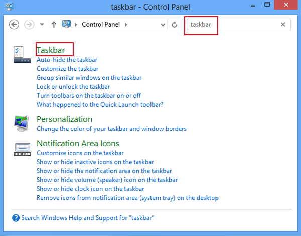
Task: Open Notification Area Icons heading
Action: (78, 143)
